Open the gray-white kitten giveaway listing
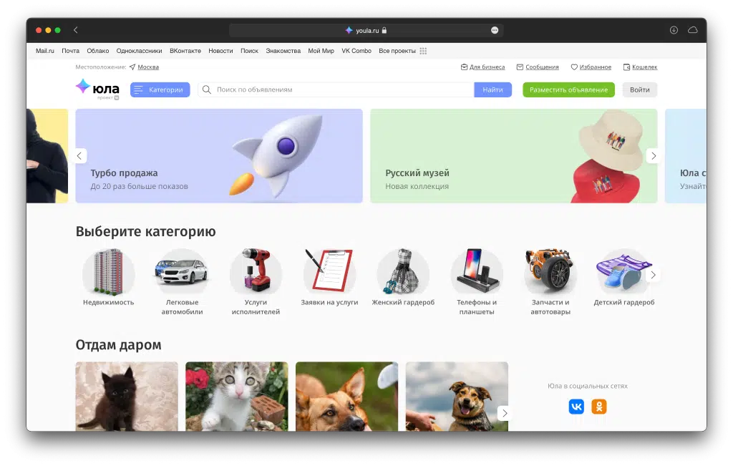The width and height of the screenshot is (733, 466). [x=237, y=397]
